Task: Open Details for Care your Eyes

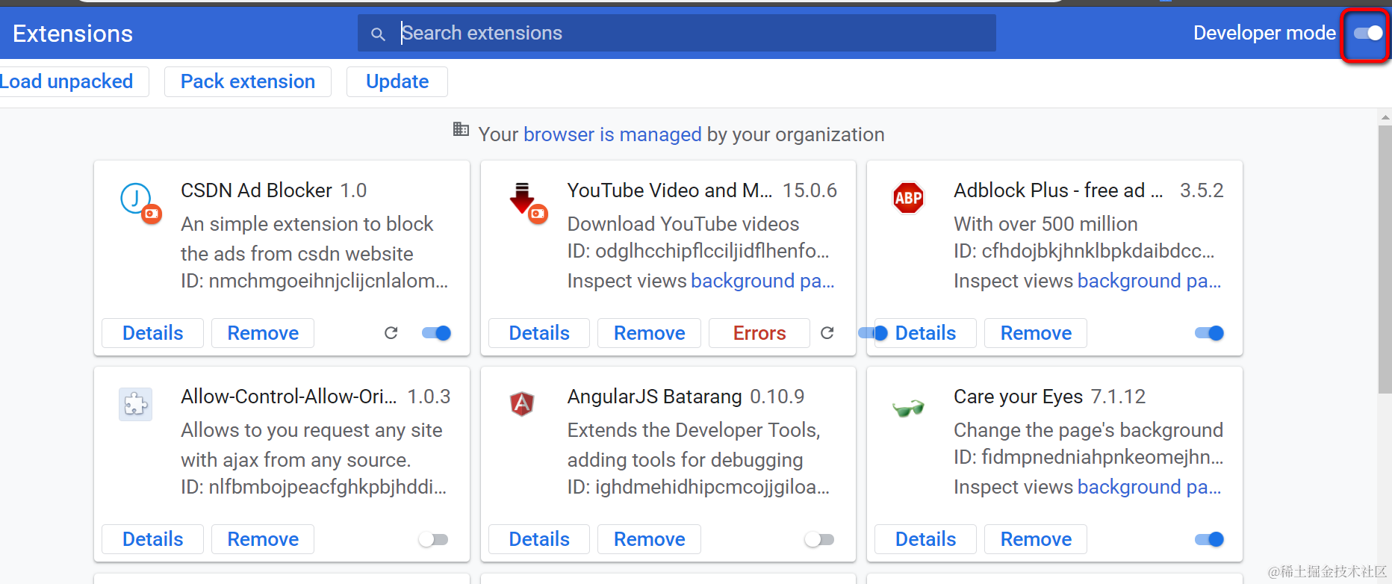Action: 926,539
